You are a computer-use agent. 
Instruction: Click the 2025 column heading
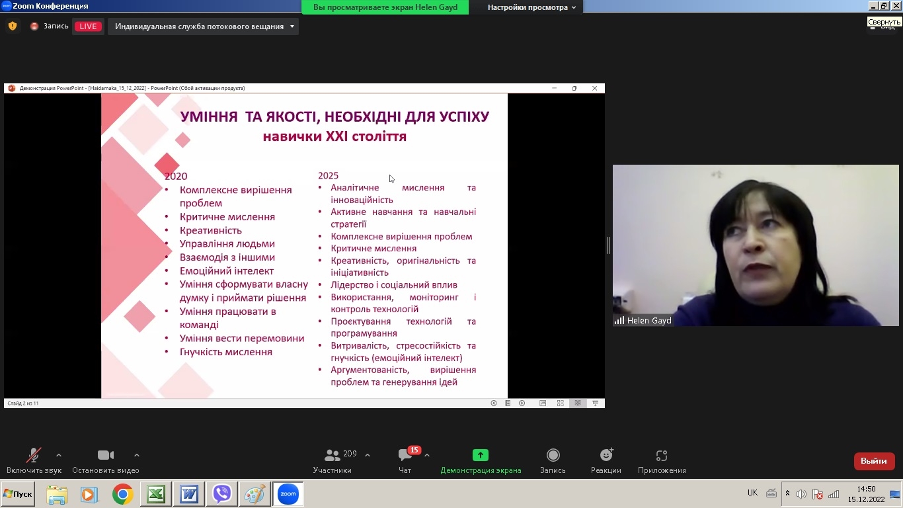(328, 175)
